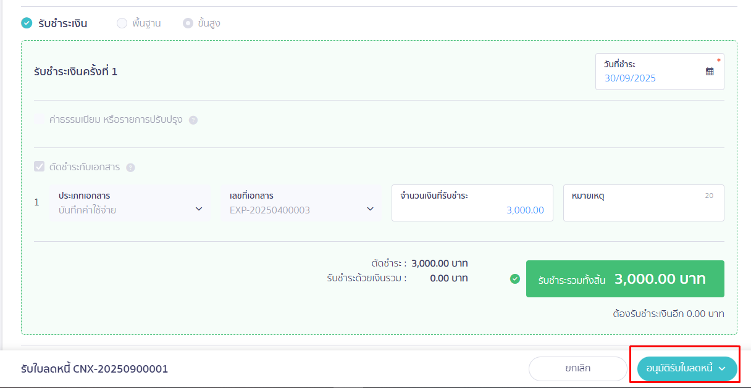The height and width of the screenshot is (388, 751).
Task: Click the green รับชำระรวมทั้งสิ้น total box
Action: 624,279
